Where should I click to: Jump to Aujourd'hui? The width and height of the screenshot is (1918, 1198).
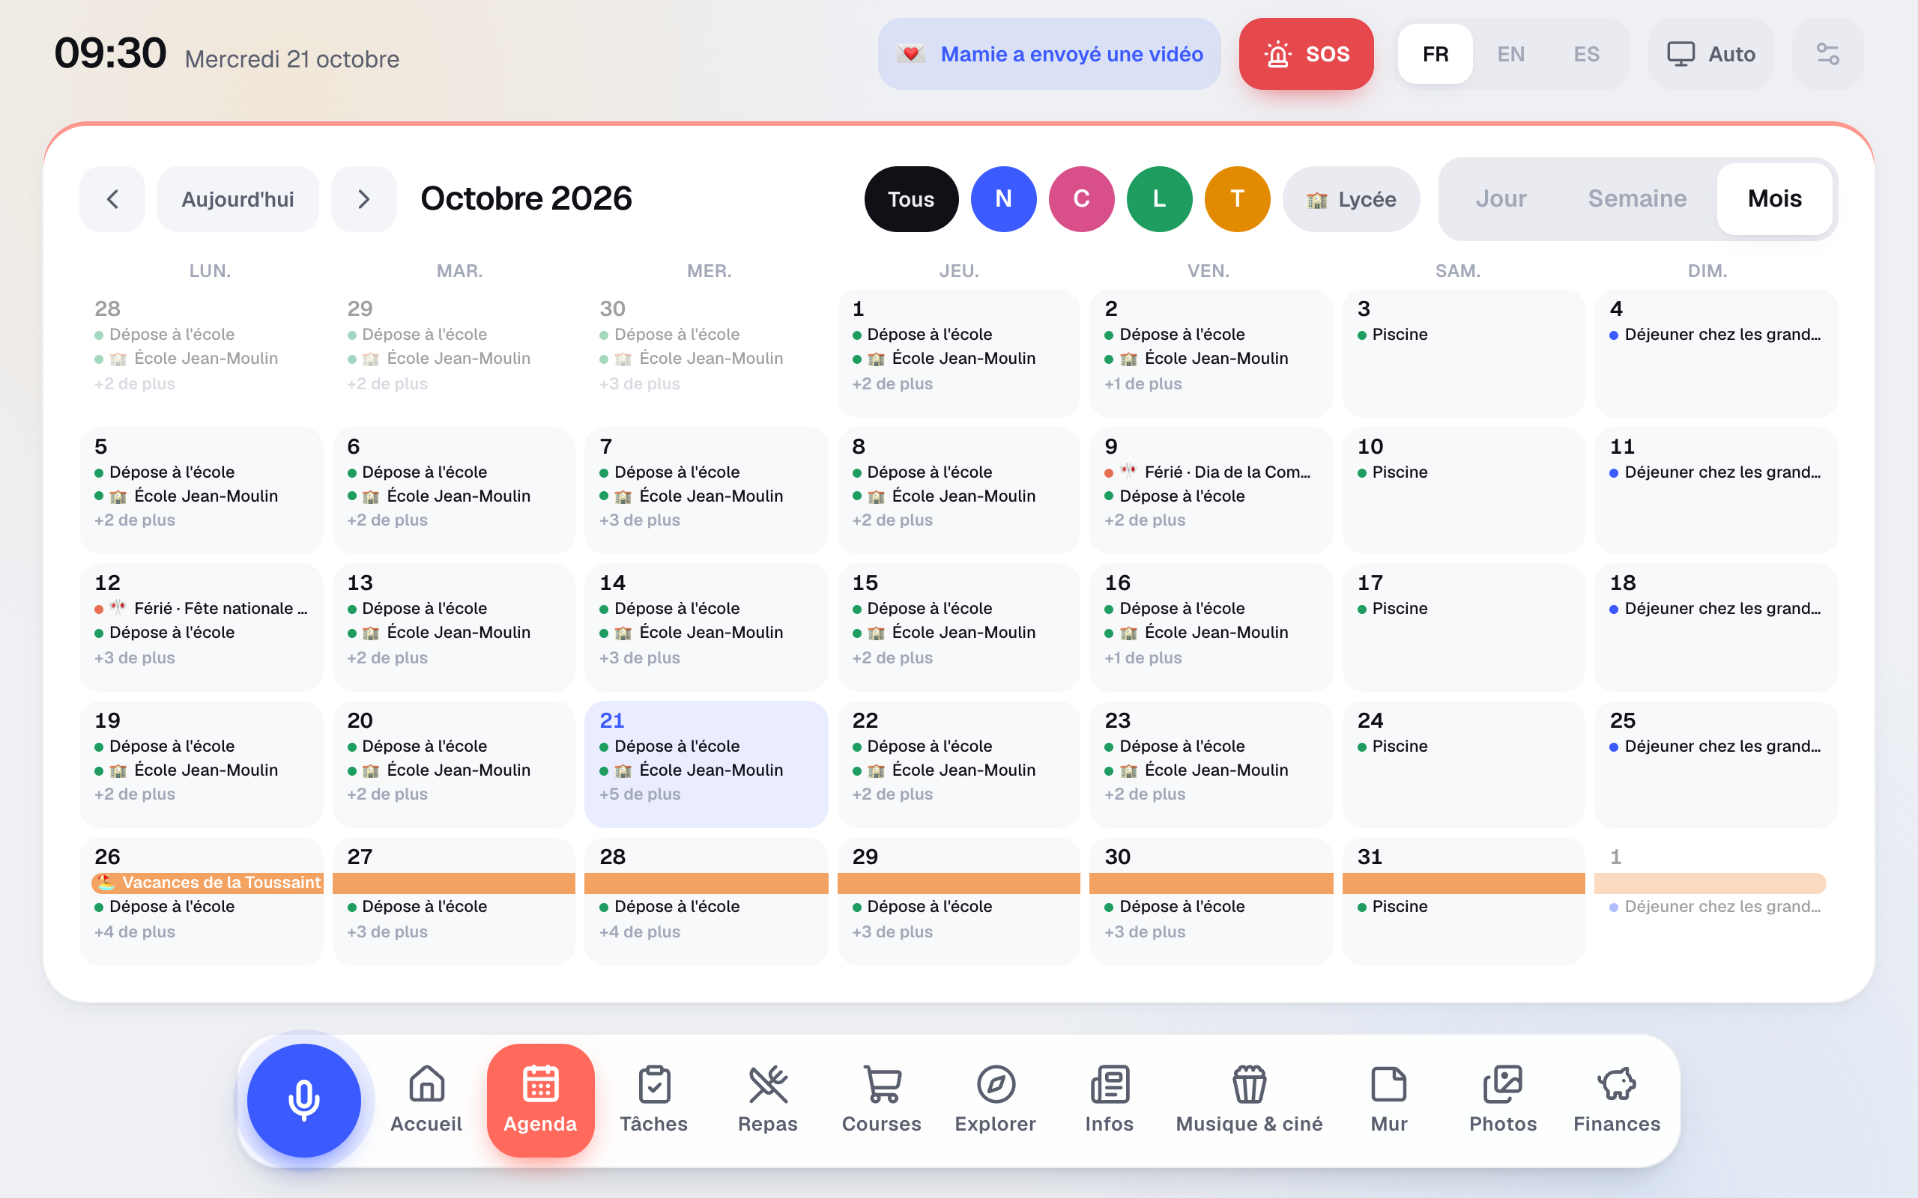(238, 199)
